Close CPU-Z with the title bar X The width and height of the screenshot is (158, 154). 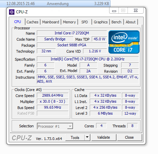[136, 10]
